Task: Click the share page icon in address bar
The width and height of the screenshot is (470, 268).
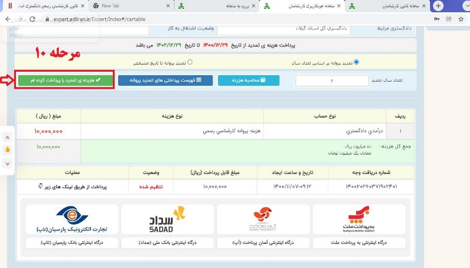Action: point(449,19)
